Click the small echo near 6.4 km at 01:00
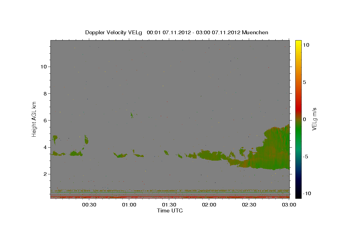This screenshot has width=358, height=238. pyautogui.click(x=132, y=115)
